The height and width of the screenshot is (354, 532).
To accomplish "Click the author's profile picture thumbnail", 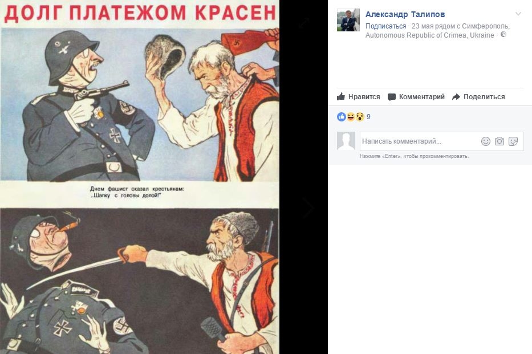I will pos(348,20).
